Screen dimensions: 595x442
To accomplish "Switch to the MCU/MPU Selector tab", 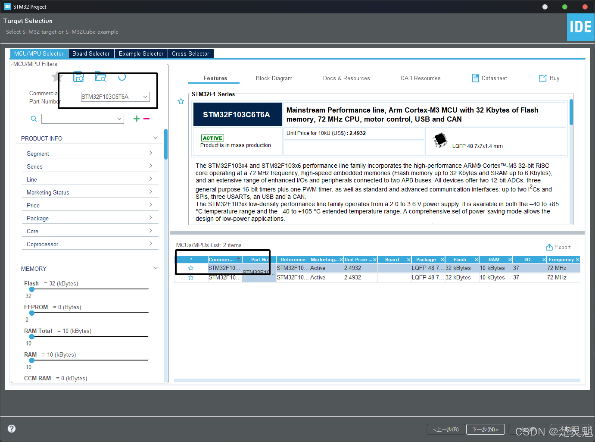I will 39,53.
